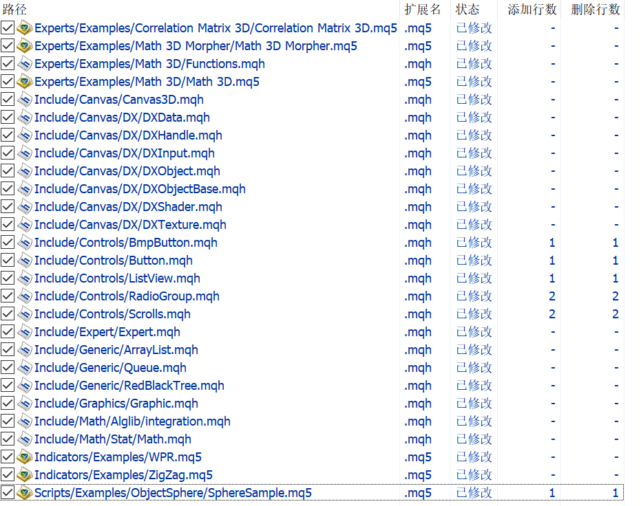
Task: Click deleted lines value in BmpButton.mqh row
Action: click(616, 243)
